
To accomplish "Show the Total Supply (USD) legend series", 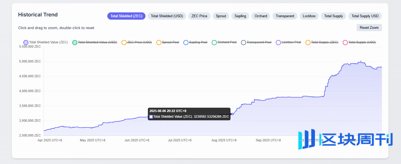I will click(362, 42).
